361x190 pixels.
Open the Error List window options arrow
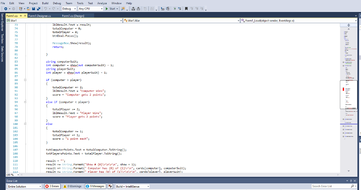click(x=347, y=181)
